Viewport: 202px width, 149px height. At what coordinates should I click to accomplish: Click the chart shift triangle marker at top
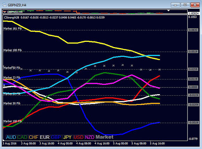[168, 10]
